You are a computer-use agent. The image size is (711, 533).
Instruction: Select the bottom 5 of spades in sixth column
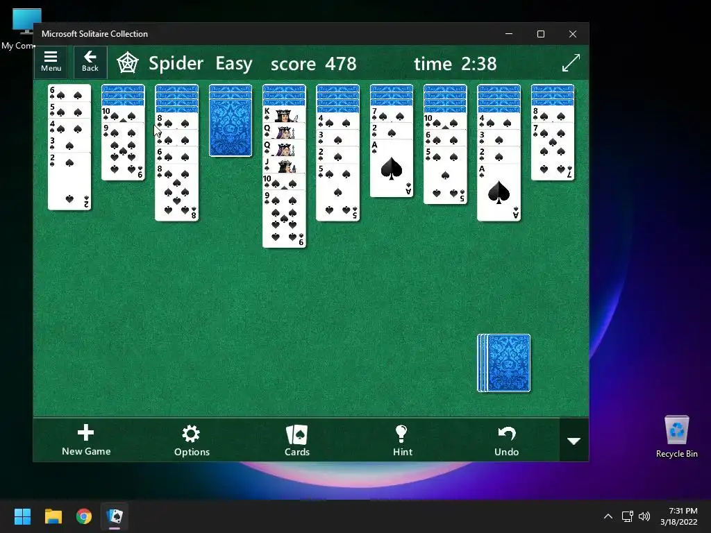[338, 192]
